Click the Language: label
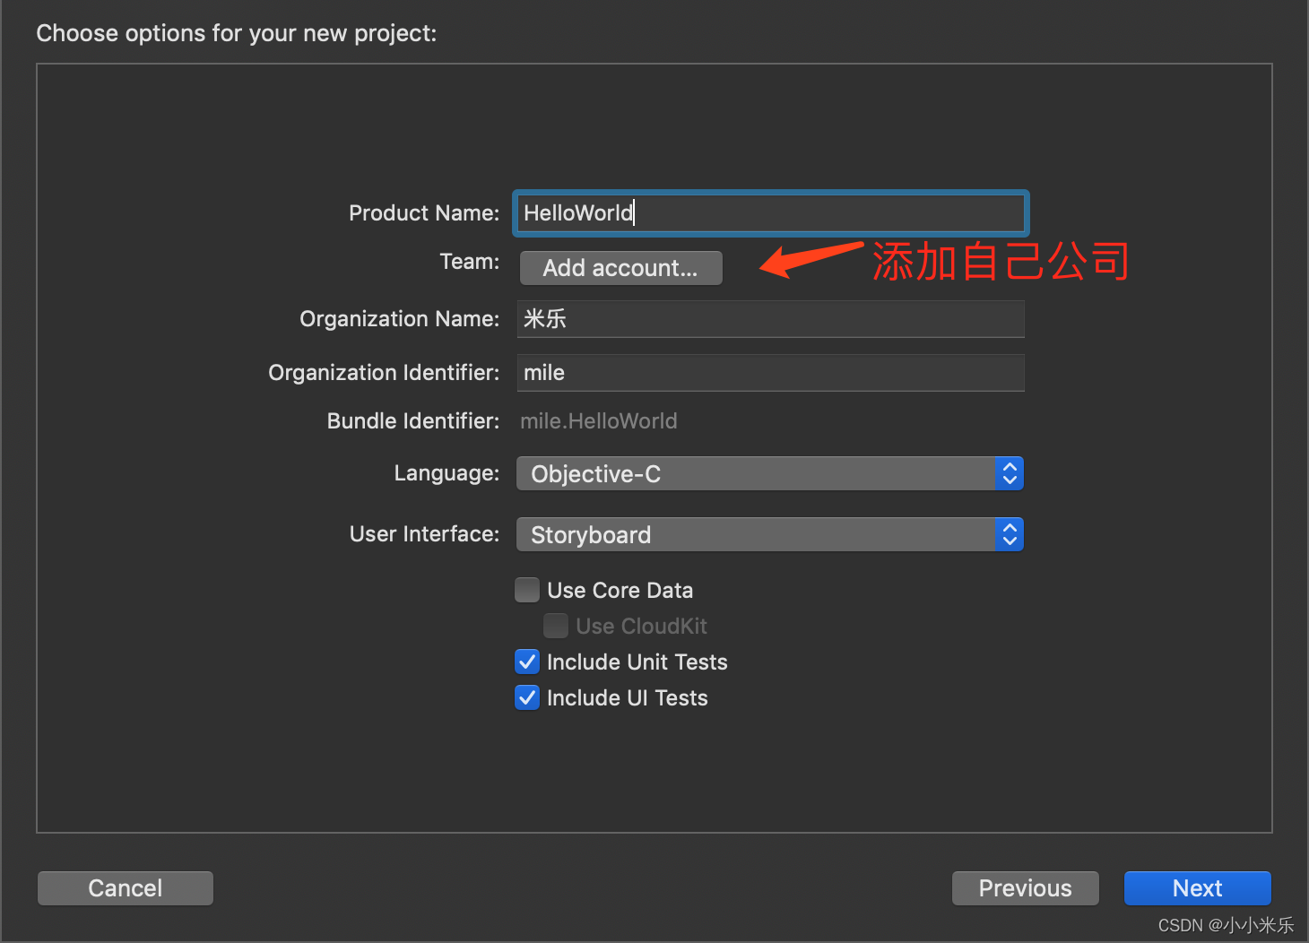Screen dimensions: 1309x943 (446, 473)
